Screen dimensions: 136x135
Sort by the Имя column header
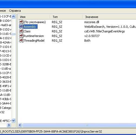34,17
